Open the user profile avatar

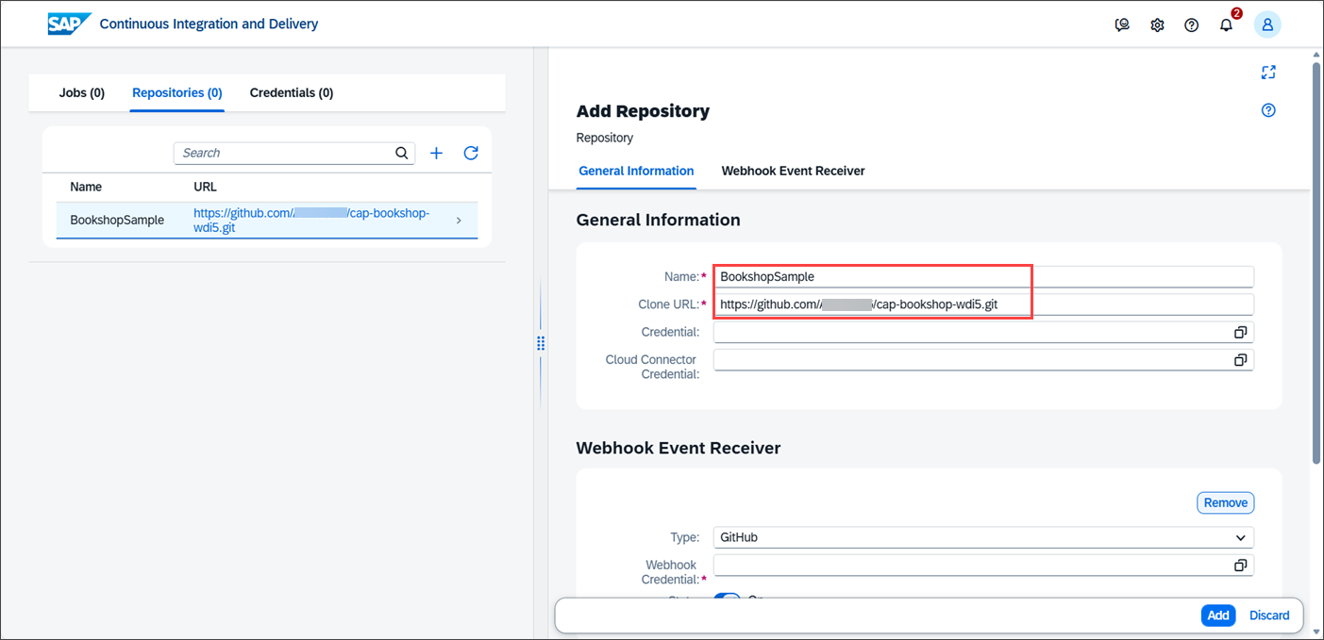[1267, 25]
